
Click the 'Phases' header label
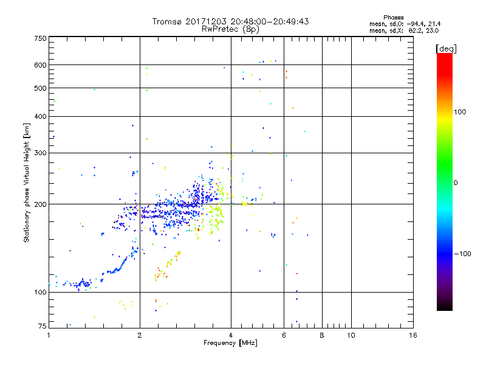[x=393, y=18]
